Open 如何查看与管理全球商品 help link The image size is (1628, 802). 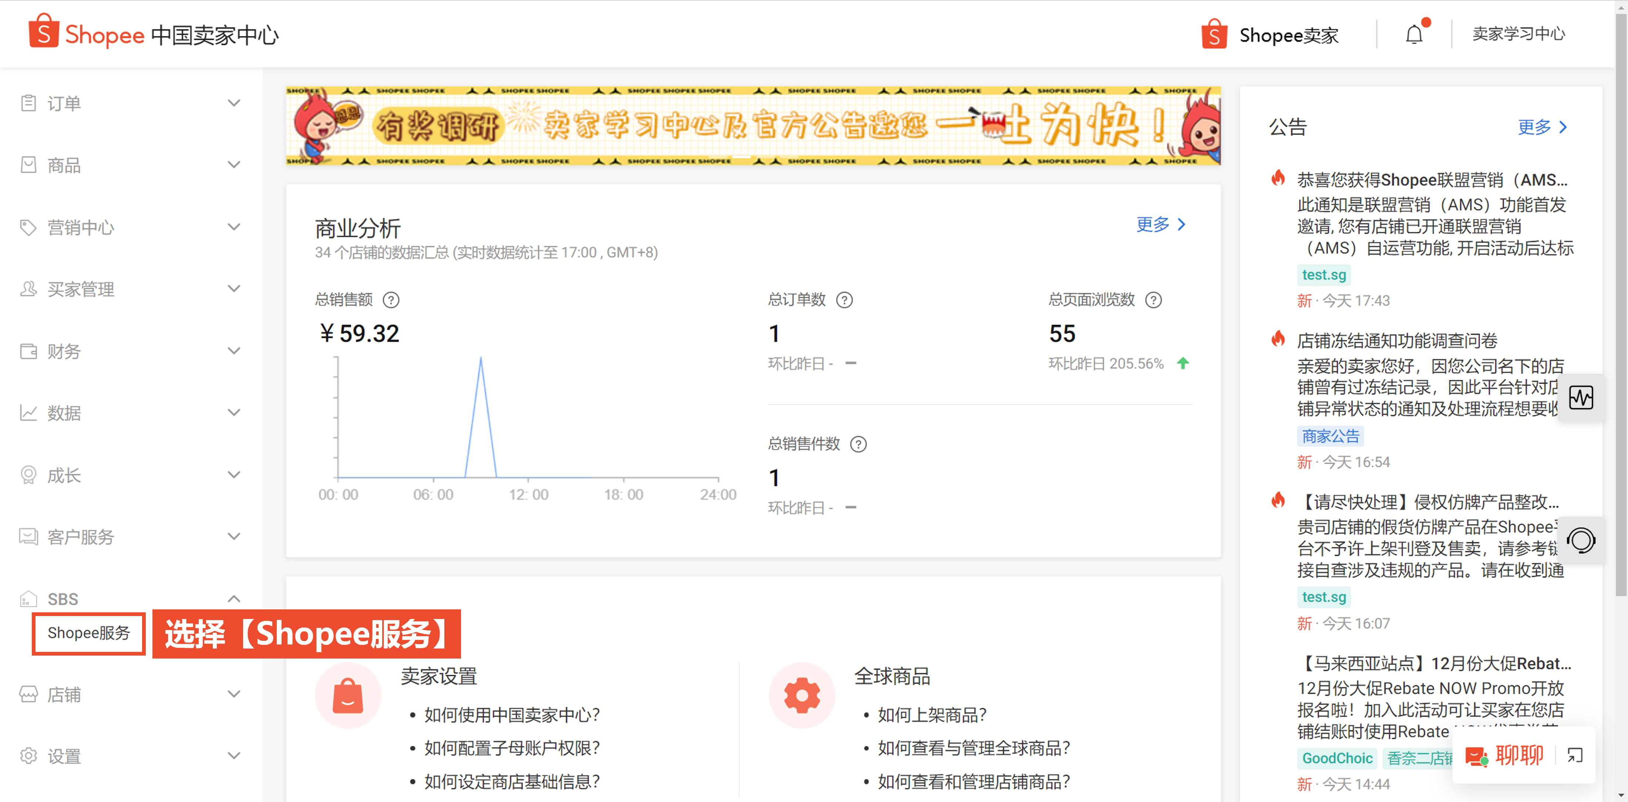click(974, 748)
